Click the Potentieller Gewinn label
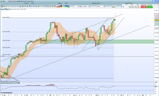This screenshot has height=96, width=159. pyautogui.click(x=96, y=3)
